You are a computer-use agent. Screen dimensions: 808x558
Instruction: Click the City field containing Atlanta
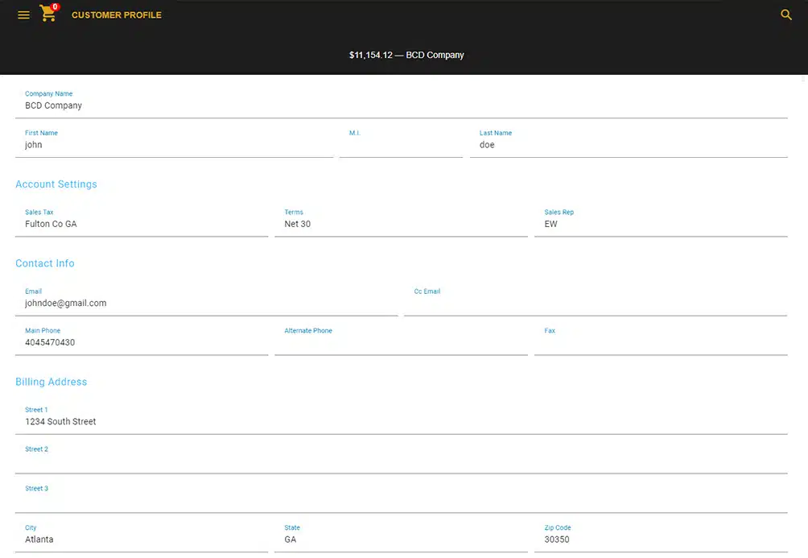[142, 539]
